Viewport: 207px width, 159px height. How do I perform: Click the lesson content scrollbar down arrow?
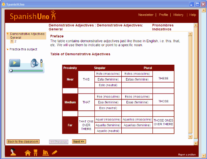pyautogui.click(x=190, y=137)
